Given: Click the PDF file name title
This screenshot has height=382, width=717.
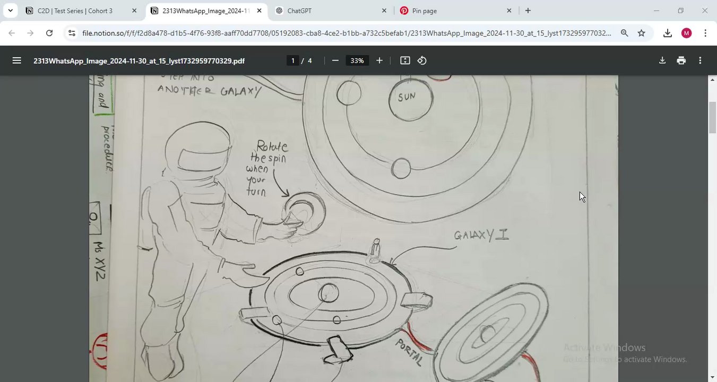Looking at the screenshot, I should click(139, 61).
